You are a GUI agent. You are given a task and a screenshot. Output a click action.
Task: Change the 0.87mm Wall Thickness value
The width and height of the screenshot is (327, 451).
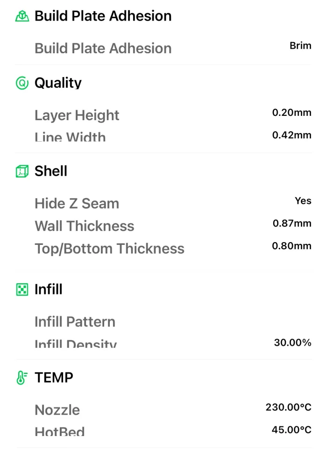(292, 223)
